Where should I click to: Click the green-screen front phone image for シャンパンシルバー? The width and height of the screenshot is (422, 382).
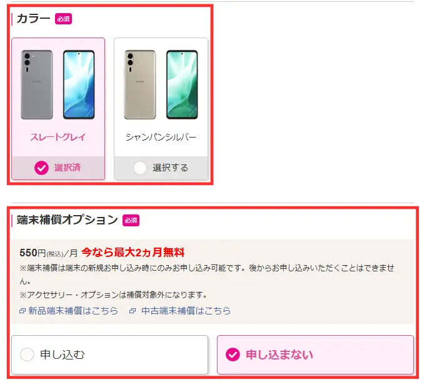tap(182, 84)
